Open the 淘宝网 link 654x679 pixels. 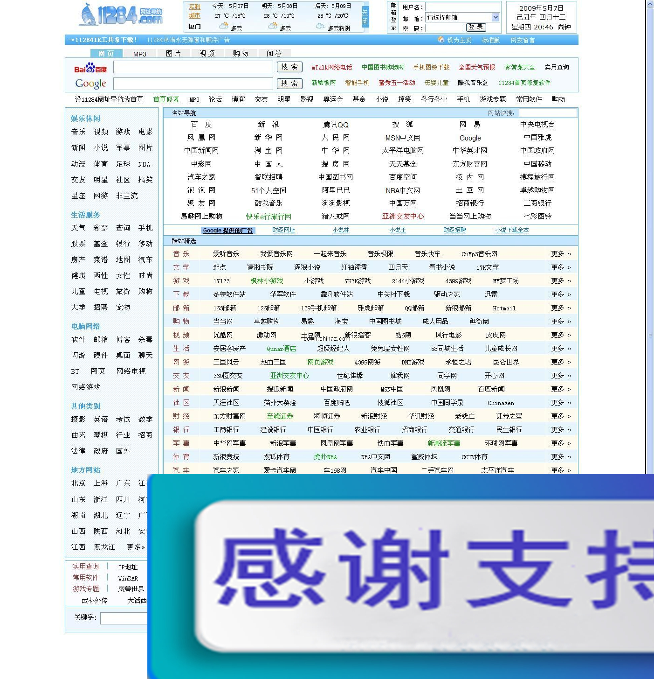[x=268, y=151]
